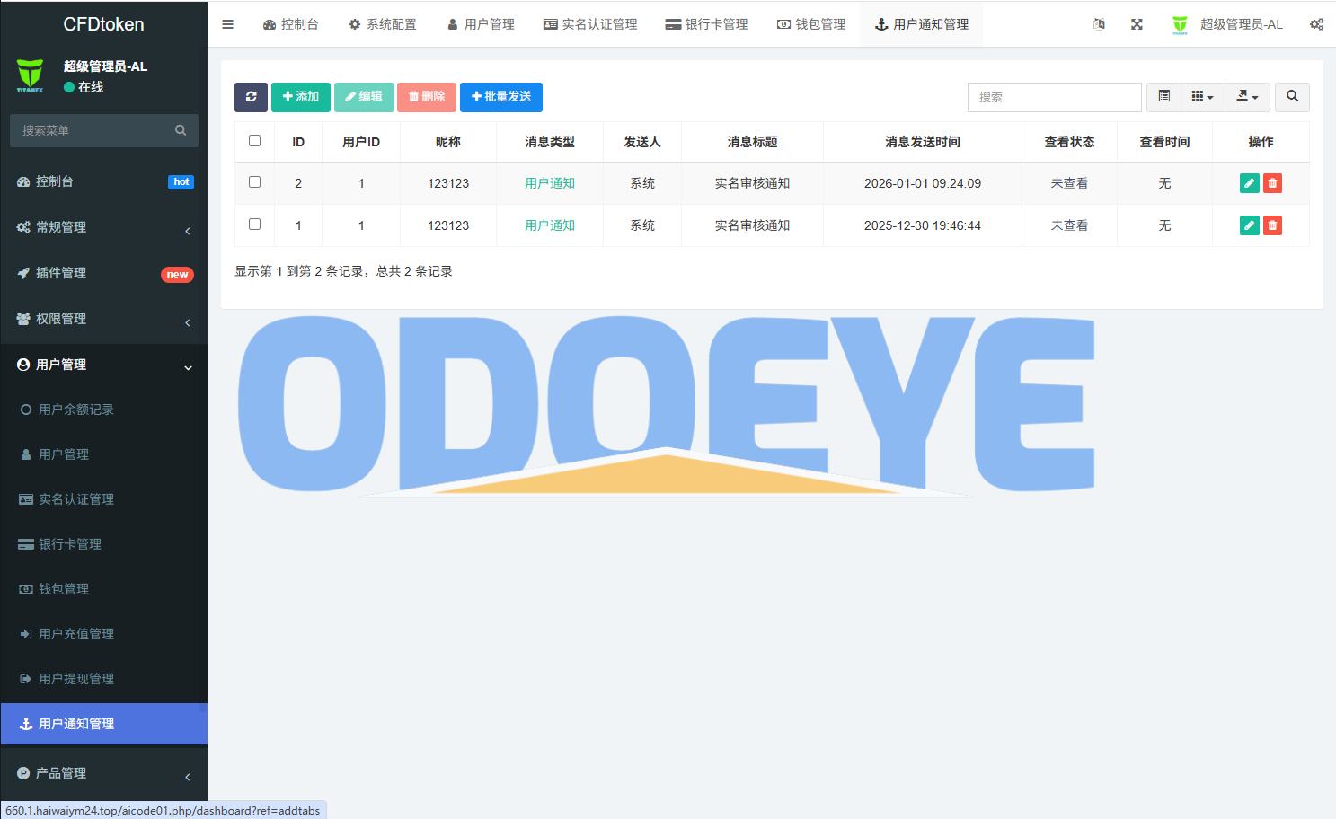Check the select-all checkbox in table header
The image size is (1336, 819).
pyautogui.click(x=255, y=141)
